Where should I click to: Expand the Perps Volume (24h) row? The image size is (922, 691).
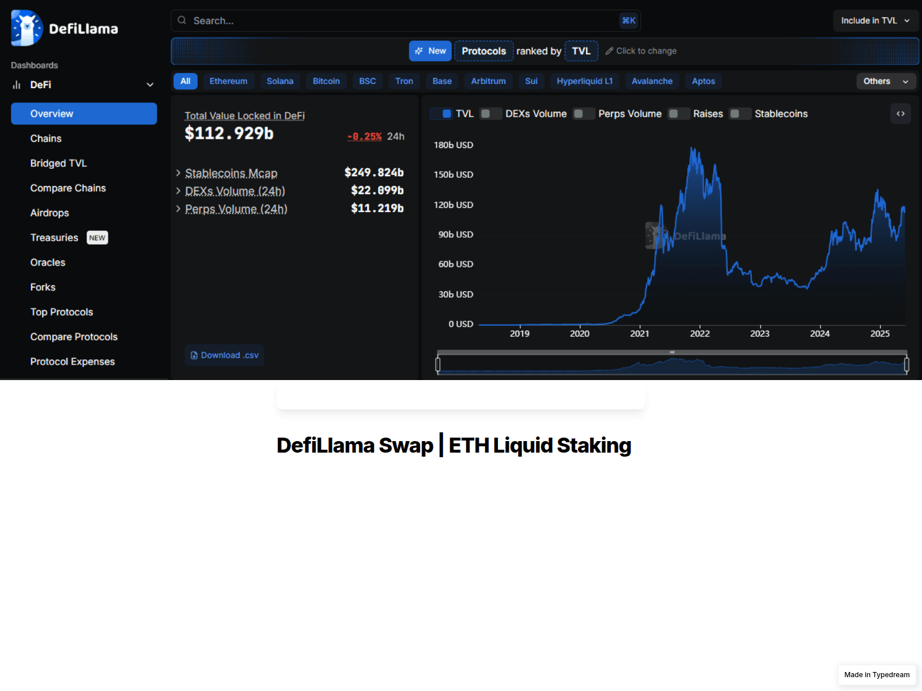[179, 208]
